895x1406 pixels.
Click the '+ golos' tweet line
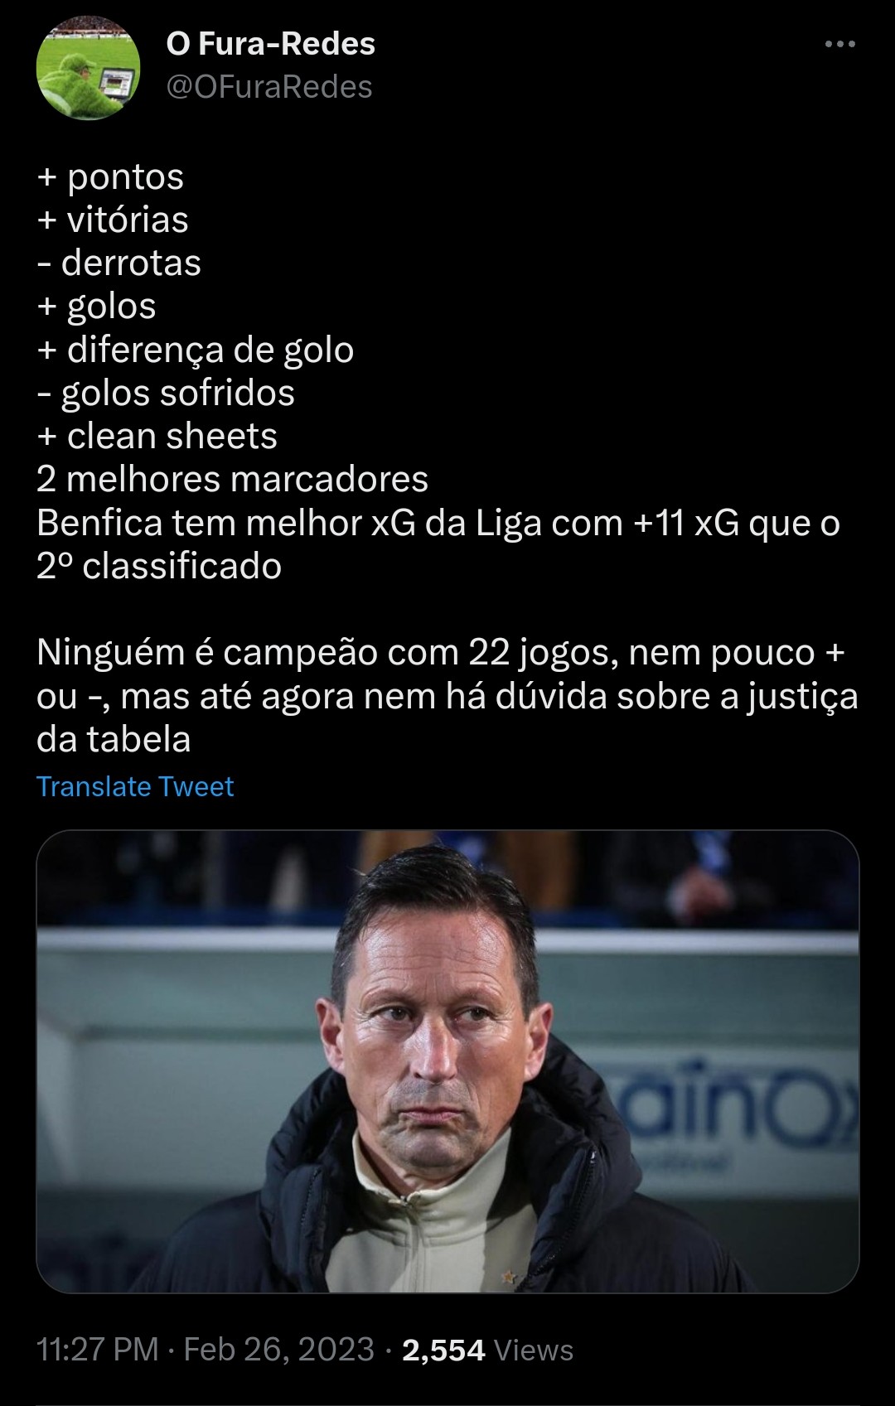(96, 307)
